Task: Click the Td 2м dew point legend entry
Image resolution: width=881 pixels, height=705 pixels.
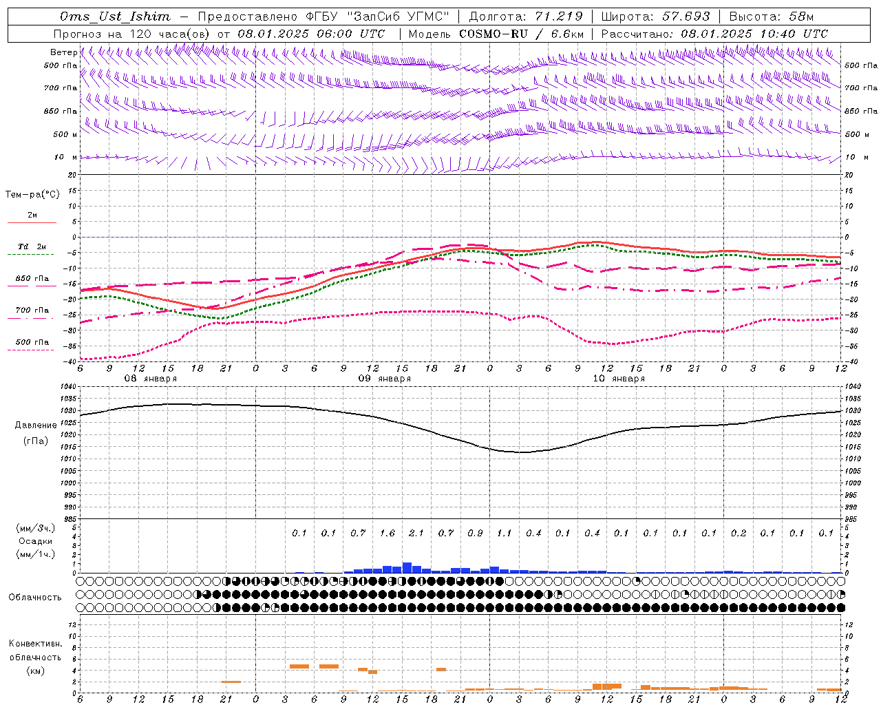Action: (x=32, y=246)
